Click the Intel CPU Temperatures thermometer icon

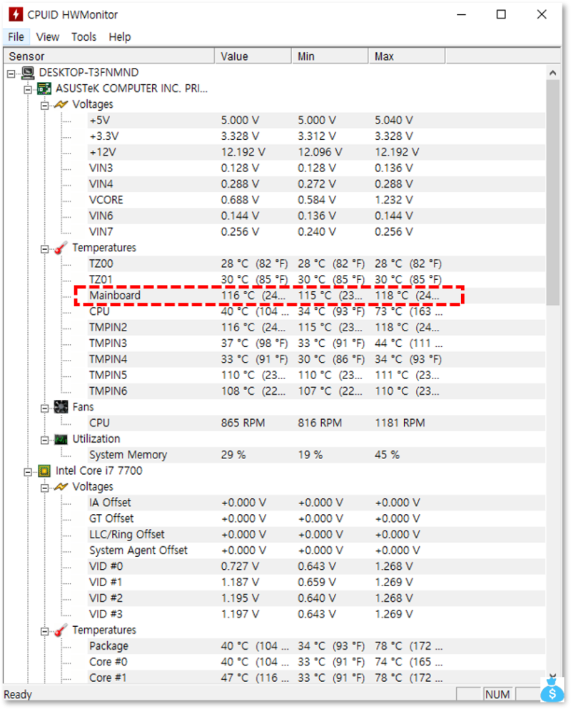pos(61,630)
